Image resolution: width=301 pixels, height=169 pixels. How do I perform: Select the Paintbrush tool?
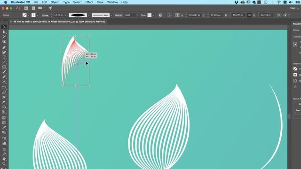click(4, 72)
